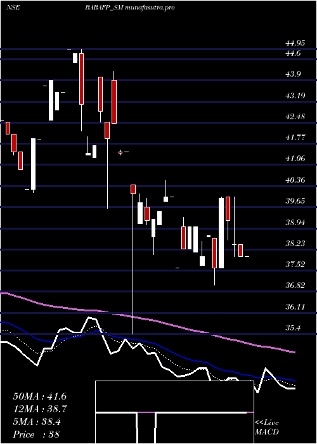The height and width of the screenshot is (444, 317).
Task: Click the 36.82 price axis label
Action: [x=295, y=285]
